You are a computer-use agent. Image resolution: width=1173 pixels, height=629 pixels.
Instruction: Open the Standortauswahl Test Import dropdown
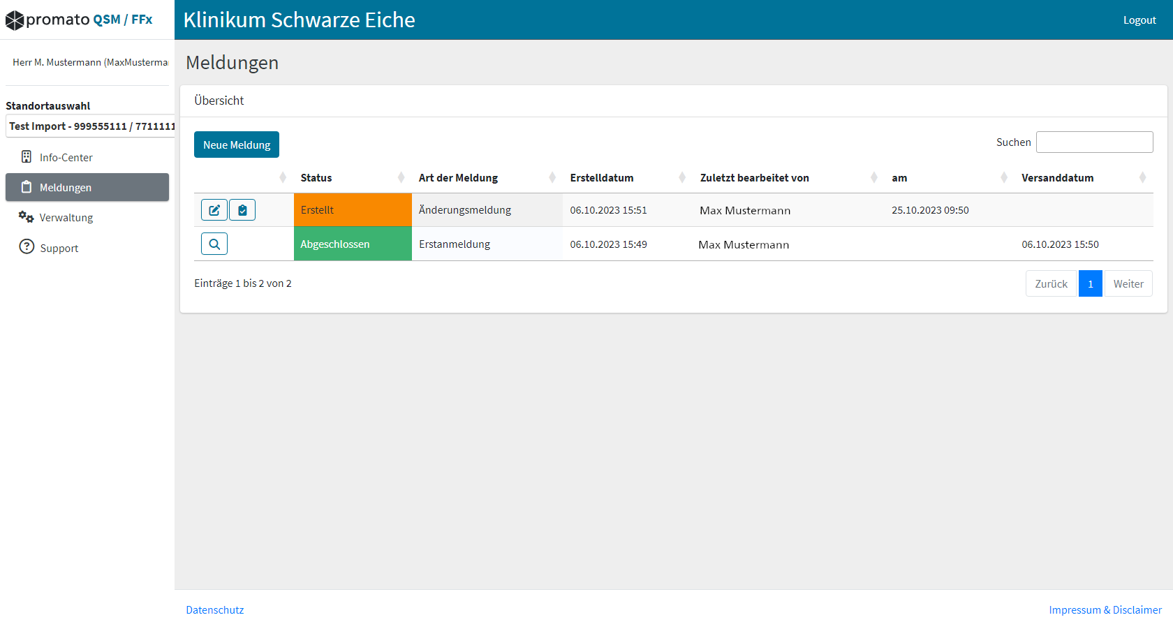click(x=90, y=126)
